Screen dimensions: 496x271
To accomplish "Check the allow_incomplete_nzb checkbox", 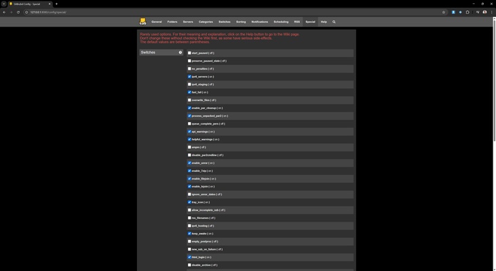I will coord(189,210).
